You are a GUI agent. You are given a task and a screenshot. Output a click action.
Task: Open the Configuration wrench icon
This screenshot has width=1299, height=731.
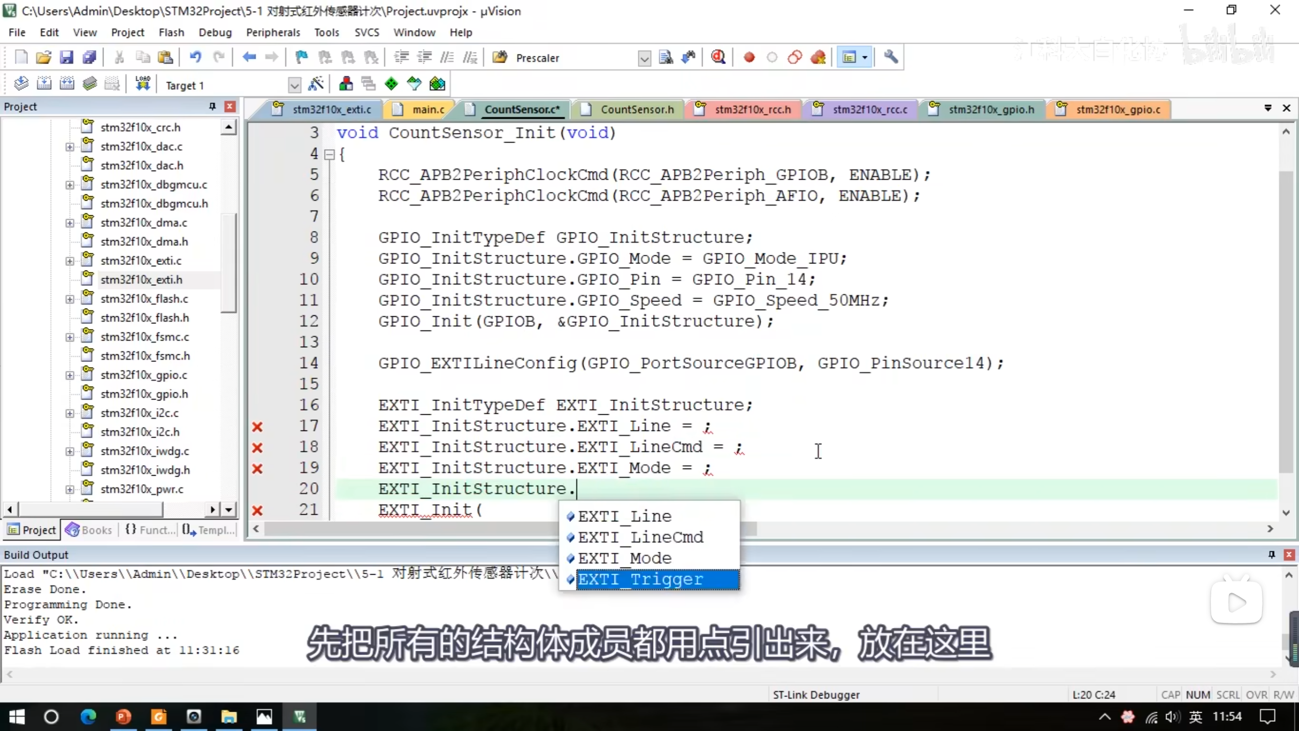coord(891,57)
